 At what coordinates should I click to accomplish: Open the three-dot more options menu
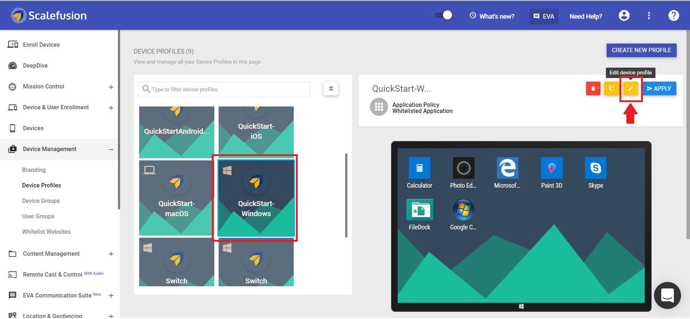click(x=649, y=15)
